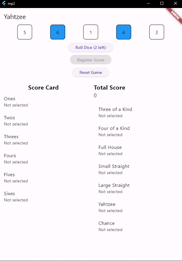Click the Register Score button

tap(91, 60)
